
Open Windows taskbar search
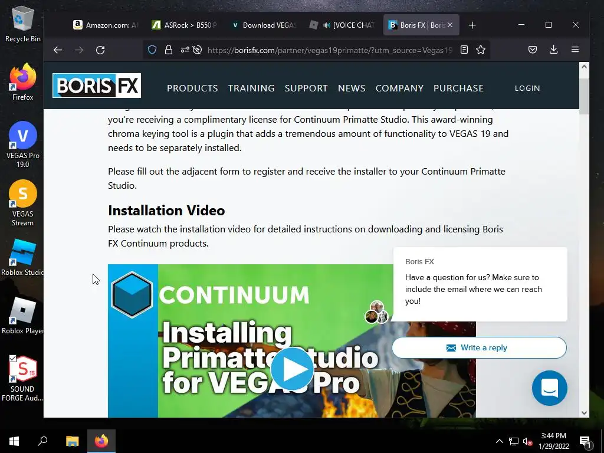42,441
